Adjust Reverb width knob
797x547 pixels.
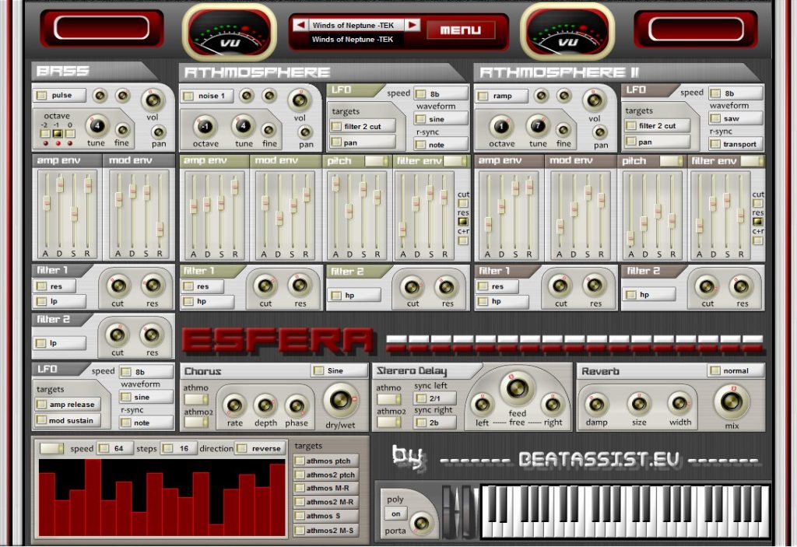point(679,404)
